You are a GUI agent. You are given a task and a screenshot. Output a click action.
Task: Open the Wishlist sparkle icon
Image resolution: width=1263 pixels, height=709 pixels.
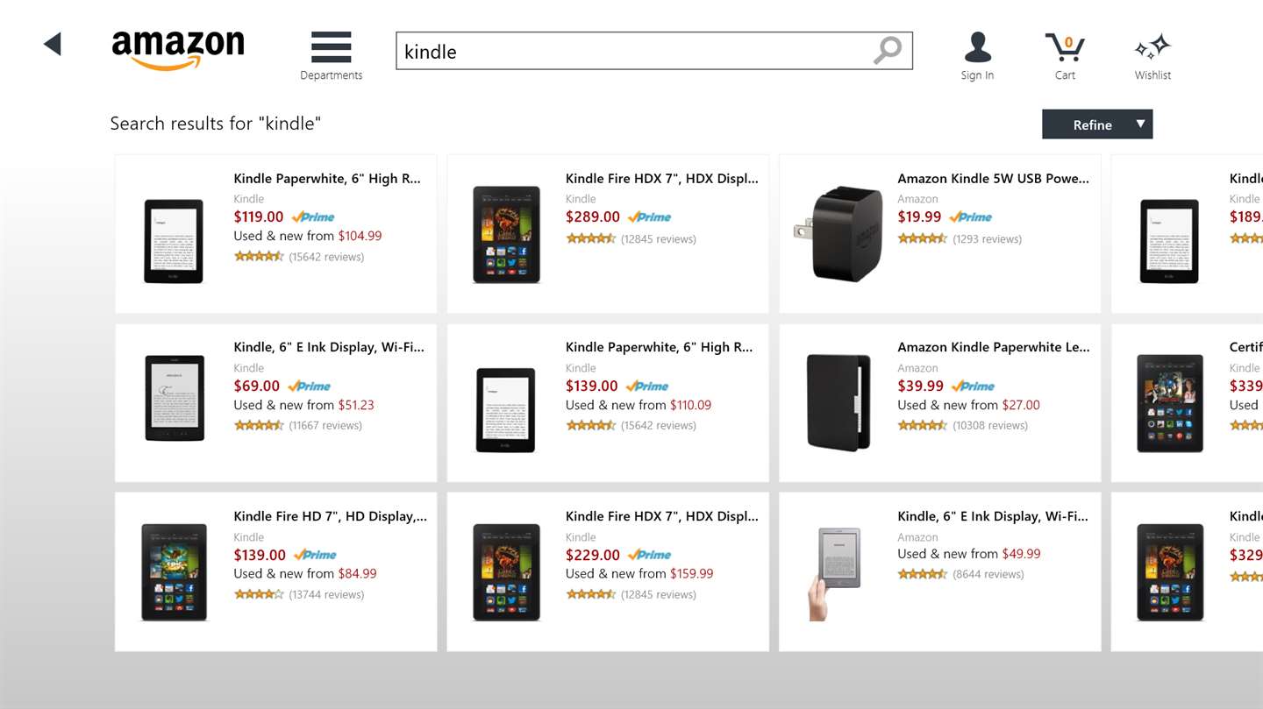[x=1152, y=47]
